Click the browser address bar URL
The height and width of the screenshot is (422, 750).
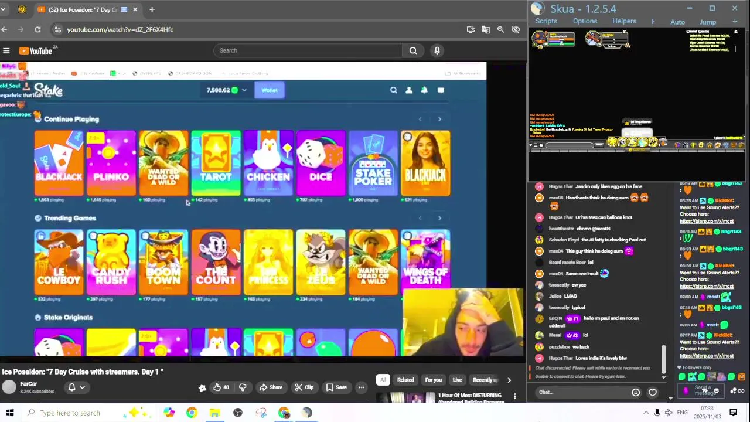[120, 29]
